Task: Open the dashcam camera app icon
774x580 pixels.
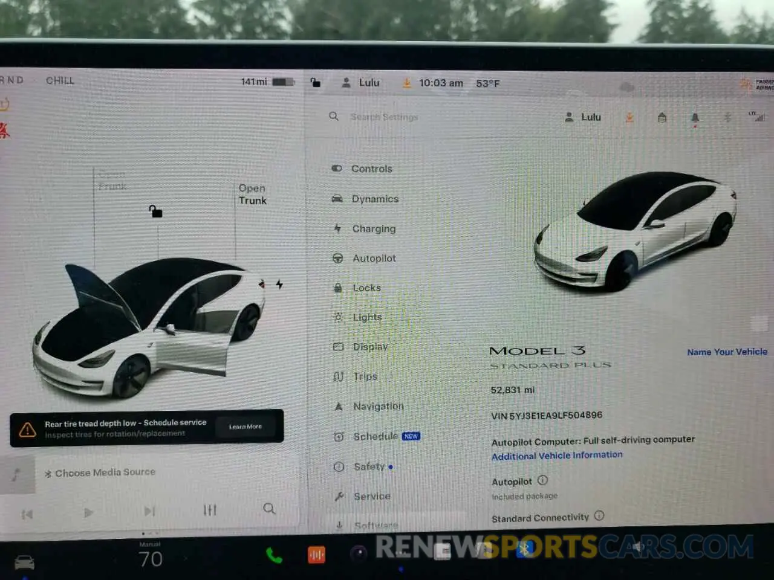Action: 359,553
